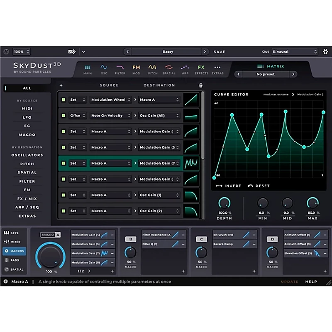Toggle the Osc Gain (1) row enable square
332x332 pixels.
63,195
